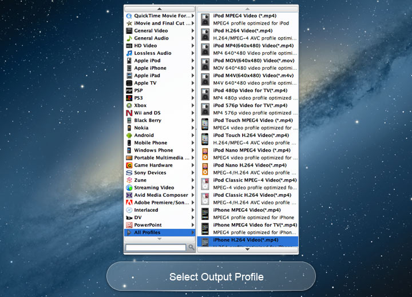Choose iPod Classic MPEG-4 Video profile

tap(248, 184)
